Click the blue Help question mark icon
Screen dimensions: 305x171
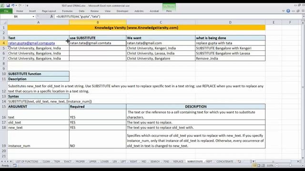(288, 11)
